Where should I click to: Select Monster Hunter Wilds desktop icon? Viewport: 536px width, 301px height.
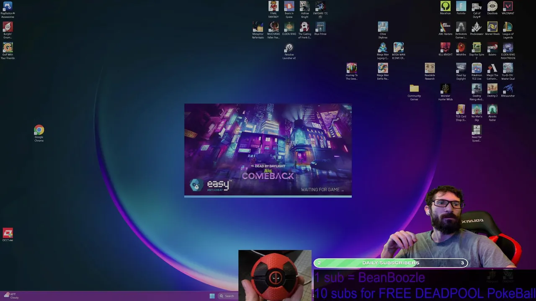coord(446,92)
